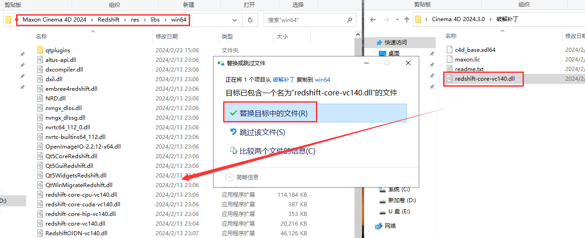Open address bar history dropdown in left window
585x238 pixels.
pos(235,20)
